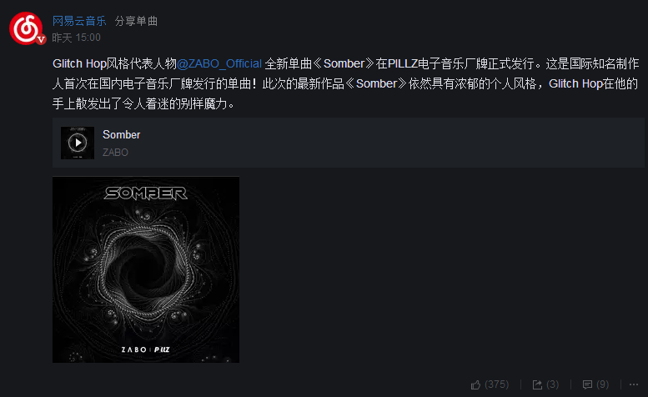Play the Somber track
Screen dimensions: 648x397
click(78, 143)
